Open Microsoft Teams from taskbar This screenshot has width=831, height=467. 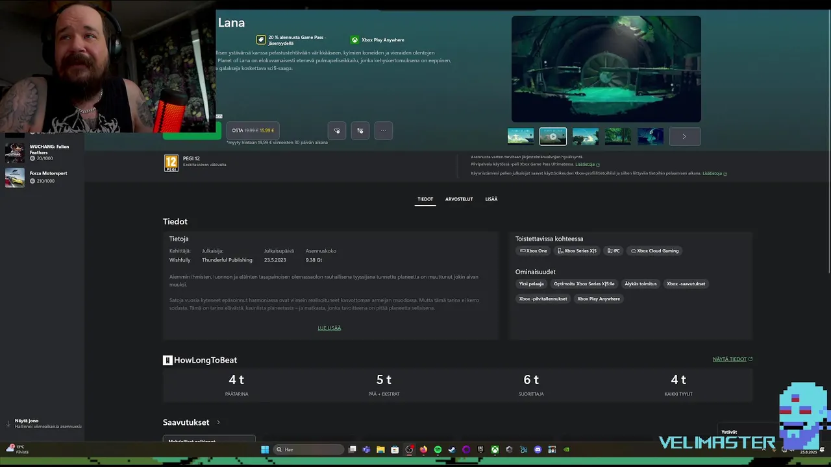click(366, 449)
